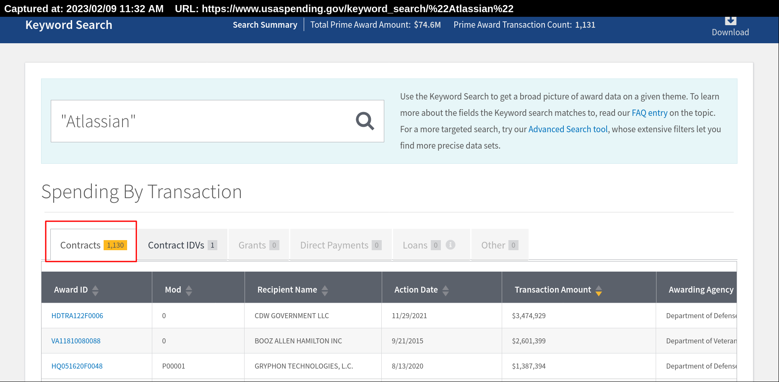Viewport: 779px width, 382px height.
Task: Sort by Award ID column arrows
Action: click(x=95, y=290)
